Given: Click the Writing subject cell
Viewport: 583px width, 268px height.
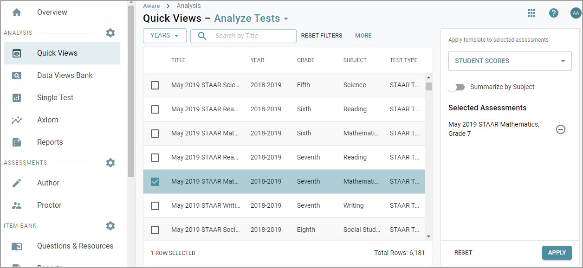Looking at the screenshot, I should point(354,206).
